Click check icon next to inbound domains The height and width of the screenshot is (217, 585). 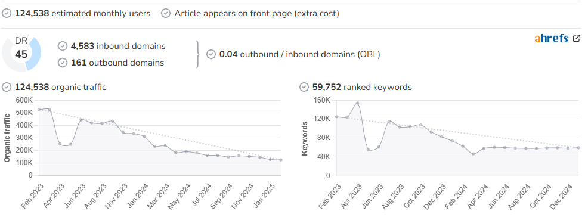(63, 46)
